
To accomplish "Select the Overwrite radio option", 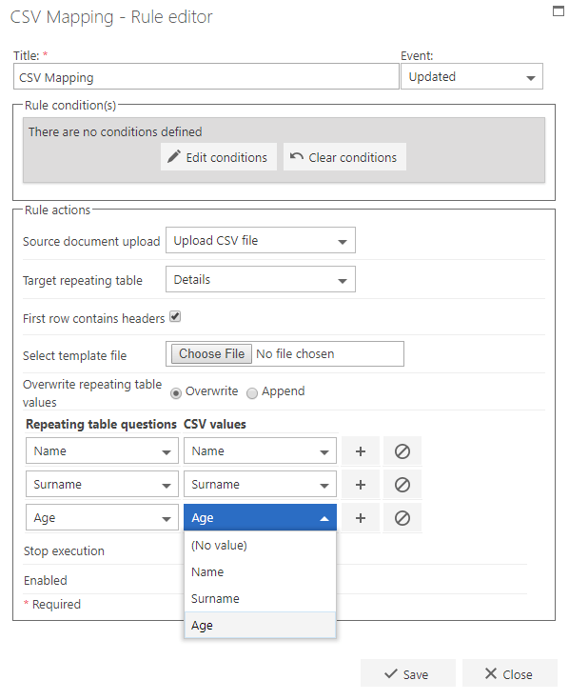I will click(x=176, y=392).
